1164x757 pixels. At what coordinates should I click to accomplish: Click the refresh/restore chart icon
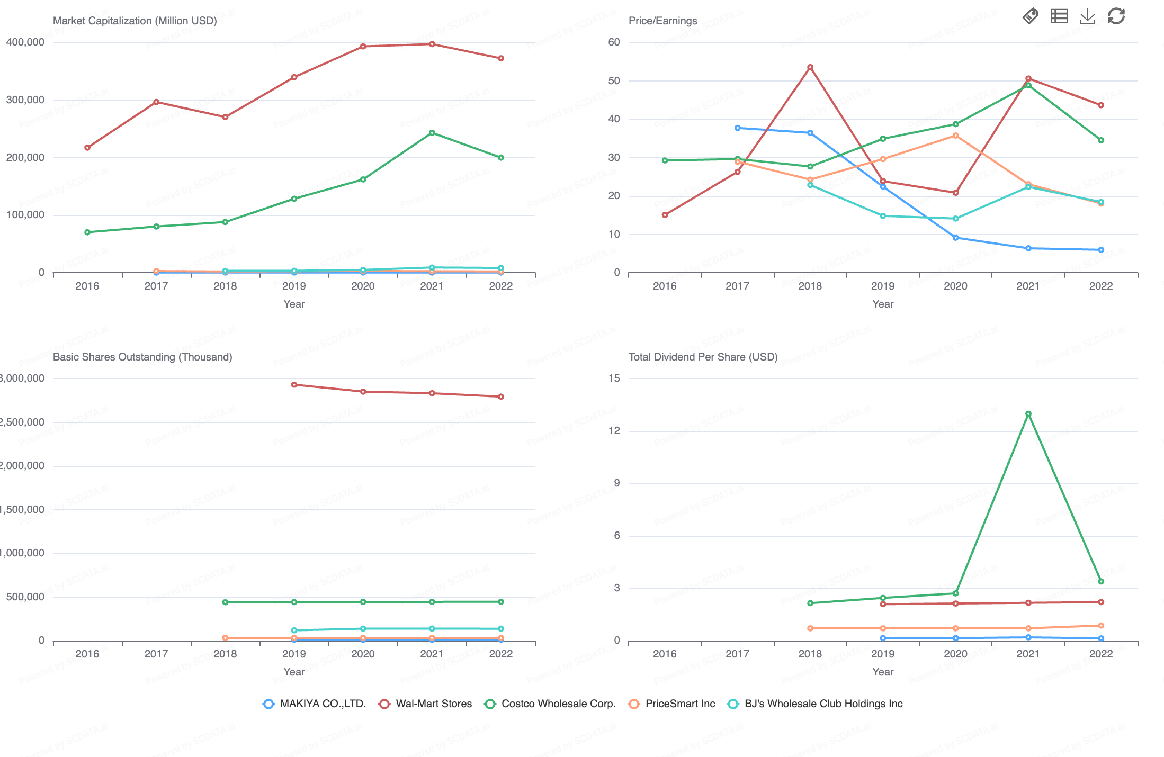click(x=1116, y=16)
